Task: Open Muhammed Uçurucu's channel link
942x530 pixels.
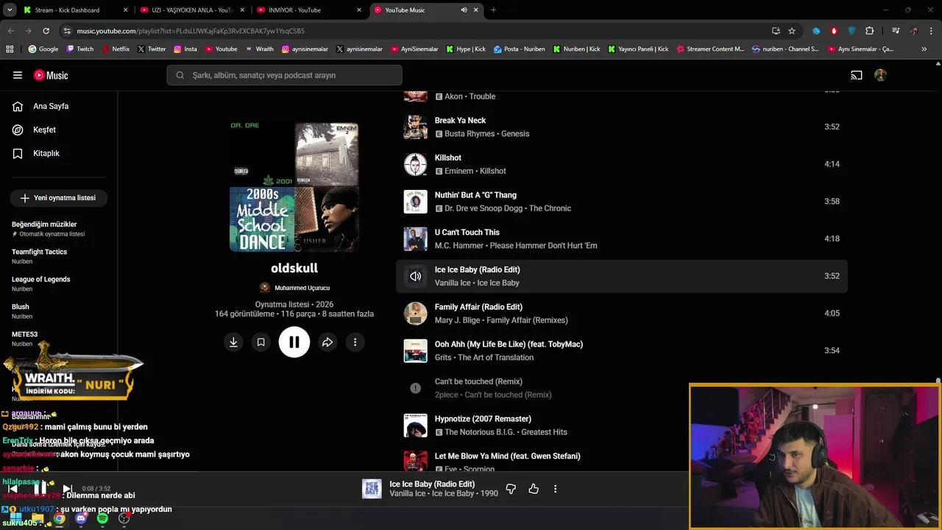Action: tap(302, 288)
